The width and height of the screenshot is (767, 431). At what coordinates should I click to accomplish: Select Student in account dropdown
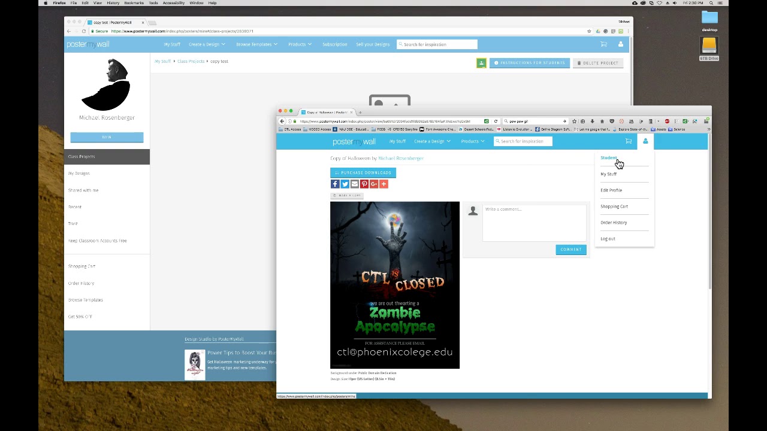[x=608, y=158]
